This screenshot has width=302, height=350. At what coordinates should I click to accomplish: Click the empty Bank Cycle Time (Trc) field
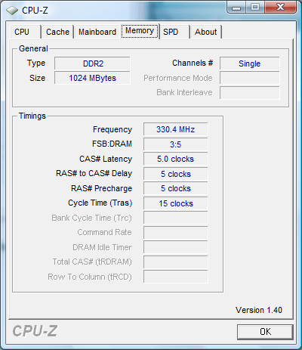(176, 218)
